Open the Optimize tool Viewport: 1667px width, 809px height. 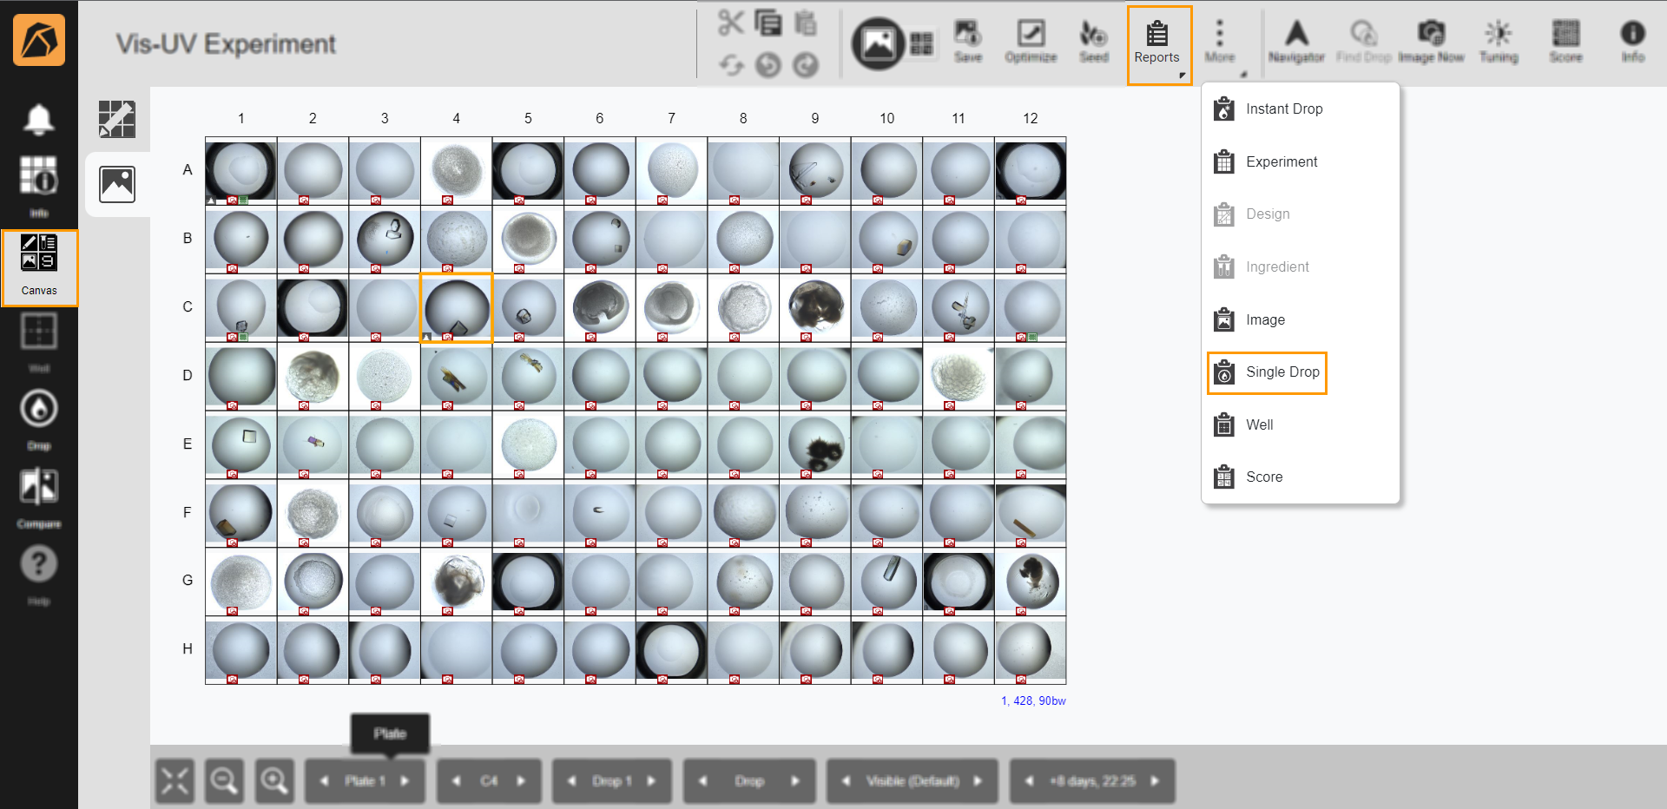coord(1031,40)
